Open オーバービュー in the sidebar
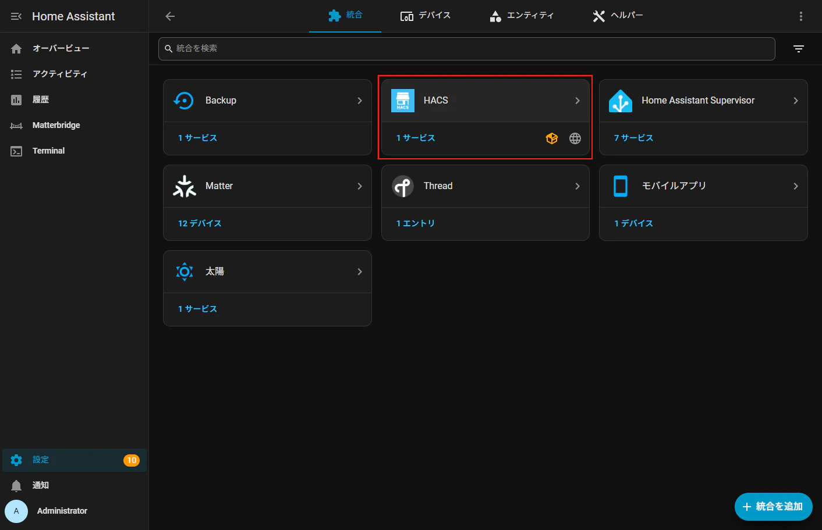This screenshot has width=822, height=530. coord(75,49)
